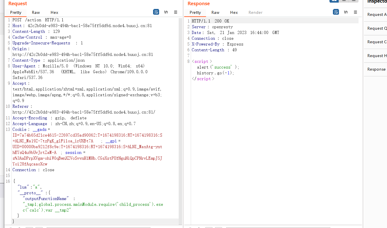
Task: Click the Request panel vertical scrollbar
Action: click(180, 121)
